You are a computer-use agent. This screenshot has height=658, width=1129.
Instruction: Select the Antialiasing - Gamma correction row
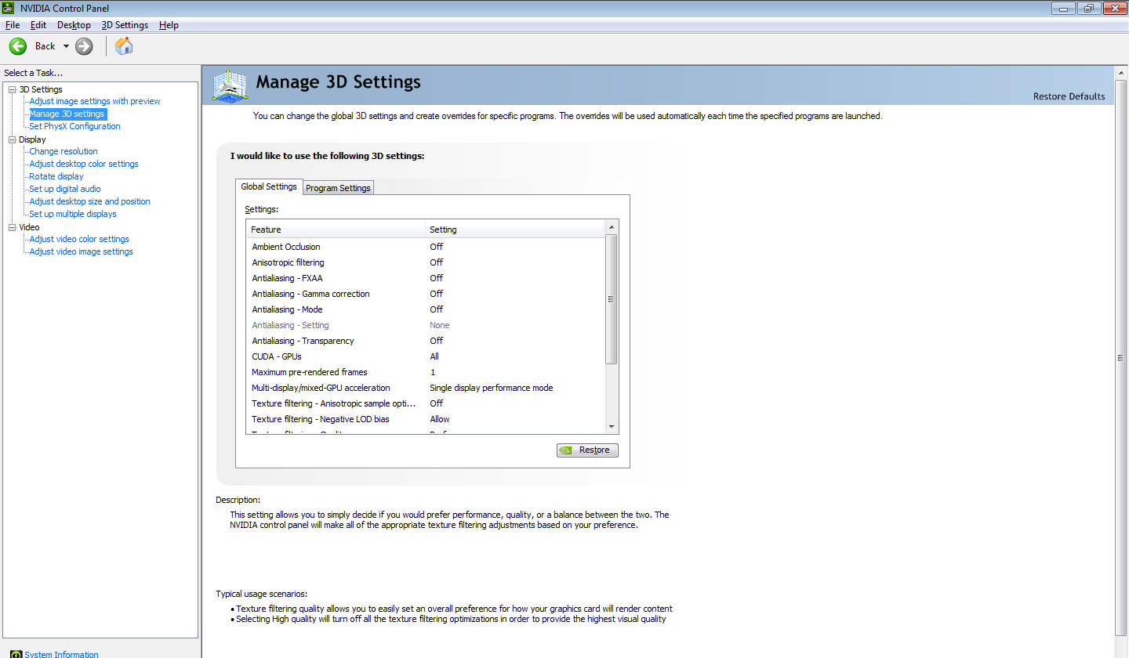426,294
